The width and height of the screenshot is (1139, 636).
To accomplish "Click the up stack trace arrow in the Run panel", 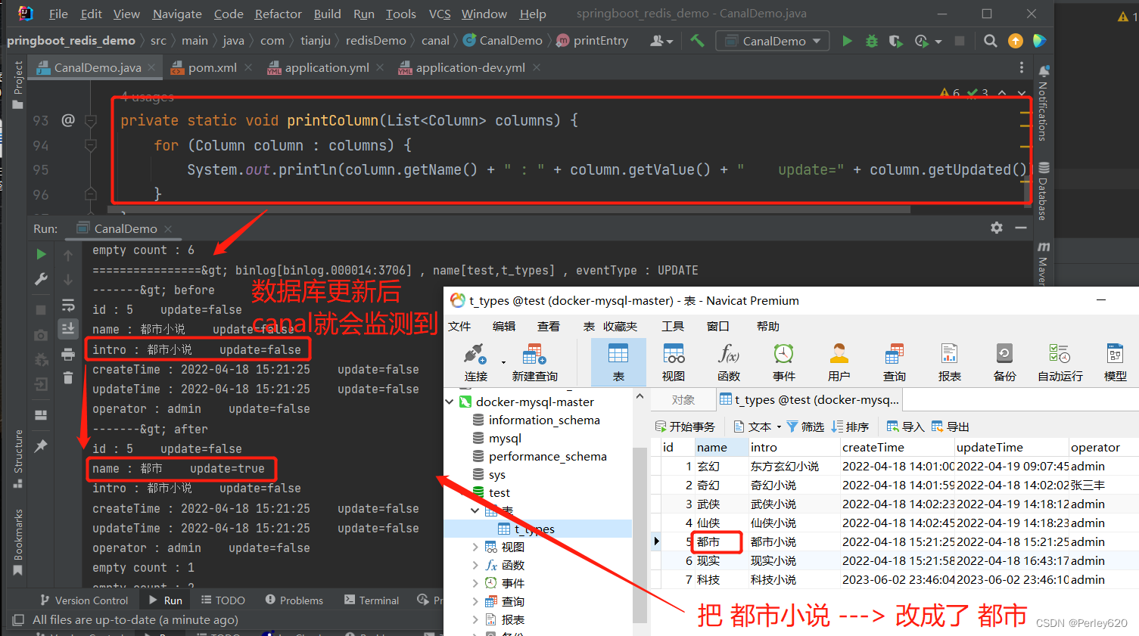I will 68,256.
